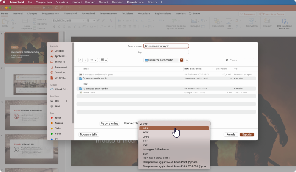Eject the box volume
This screenshot has height=172, width=296.
[66, 101]
